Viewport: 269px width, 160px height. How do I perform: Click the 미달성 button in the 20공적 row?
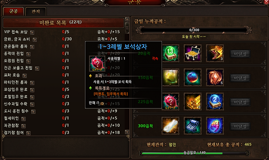(240, 54)
